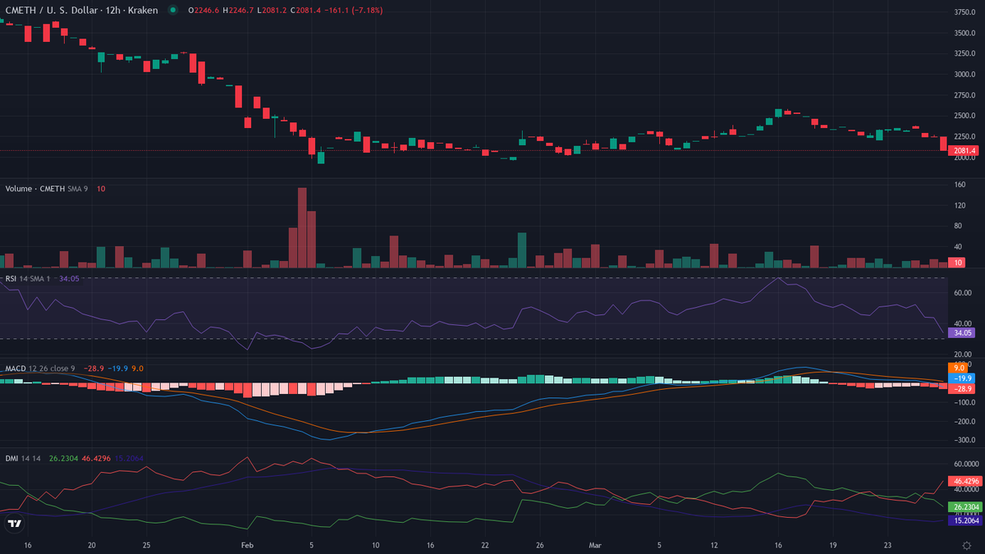The height and width of the screenshot is (554, 985).
Task: Click the red 46.4296 DMI axis tag
Action: [x=964, y=481]
